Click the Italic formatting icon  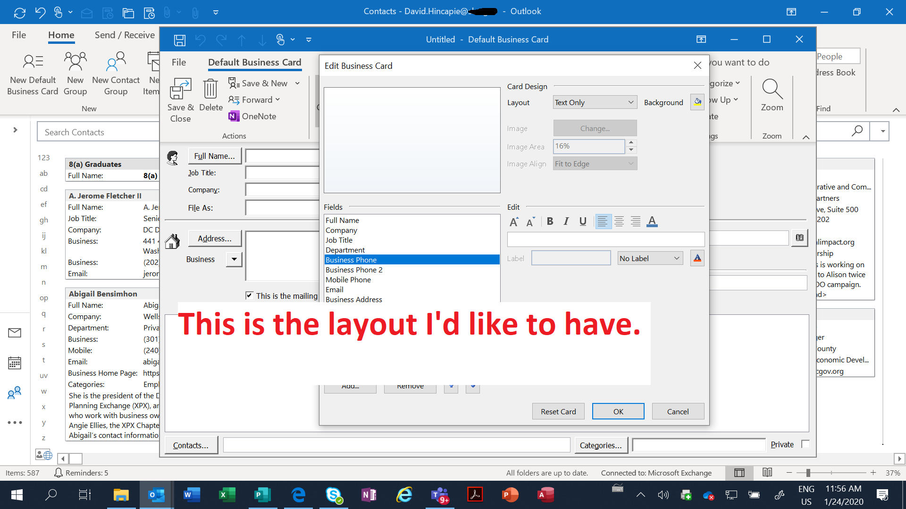click(x=566, y=222)
